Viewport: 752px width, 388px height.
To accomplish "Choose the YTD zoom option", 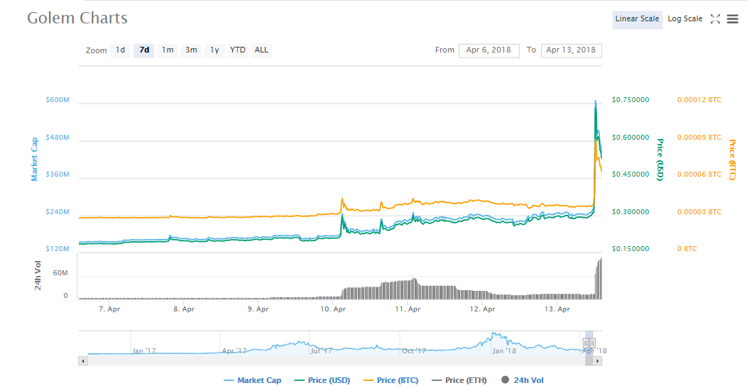I will (238, 50).
